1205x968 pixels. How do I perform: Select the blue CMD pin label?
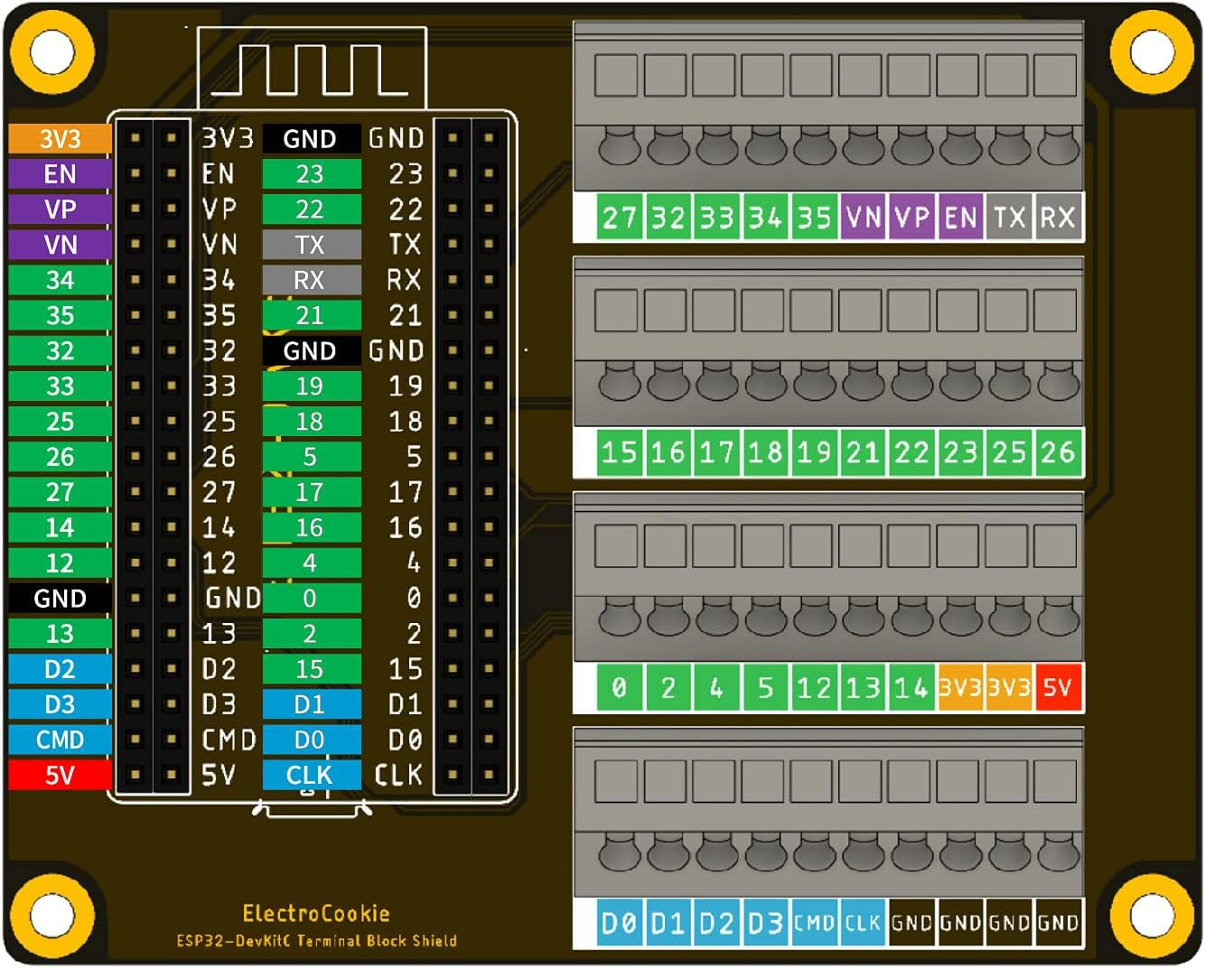57,740
